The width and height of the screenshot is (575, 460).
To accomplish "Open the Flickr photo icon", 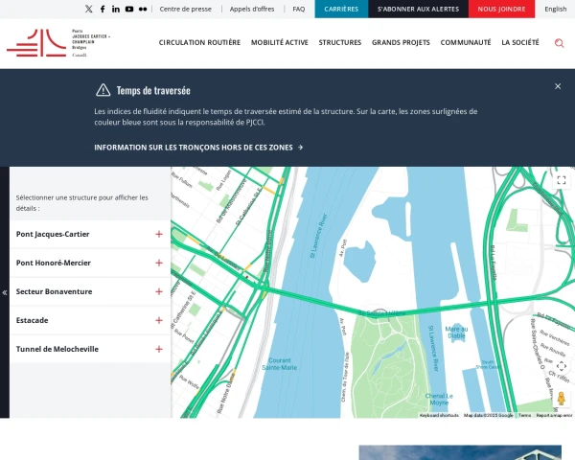I will 143,9.
